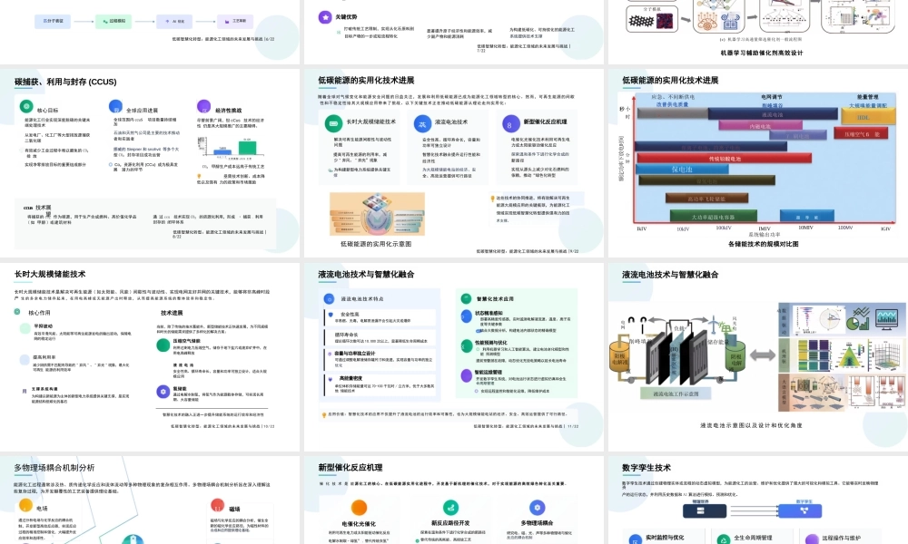Select the green 过程模拟 flow box
908x544 pixels.
113,22
